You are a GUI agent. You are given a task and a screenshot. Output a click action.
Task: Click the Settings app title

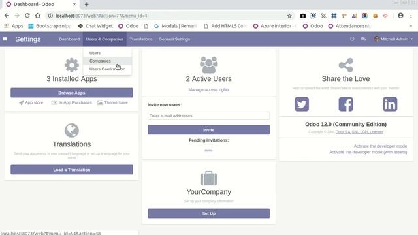pos(28,39)
